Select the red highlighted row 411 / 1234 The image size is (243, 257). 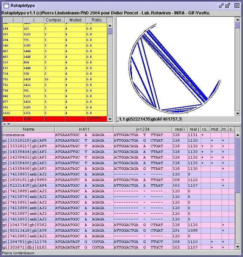tap(53, 119)
